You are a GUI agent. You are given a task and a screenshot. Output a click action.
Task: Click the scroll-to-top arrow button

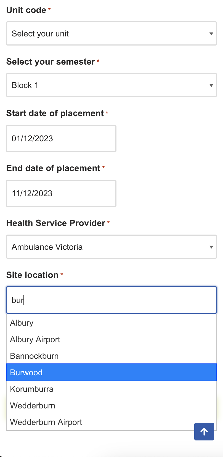[x=204, y=432]
